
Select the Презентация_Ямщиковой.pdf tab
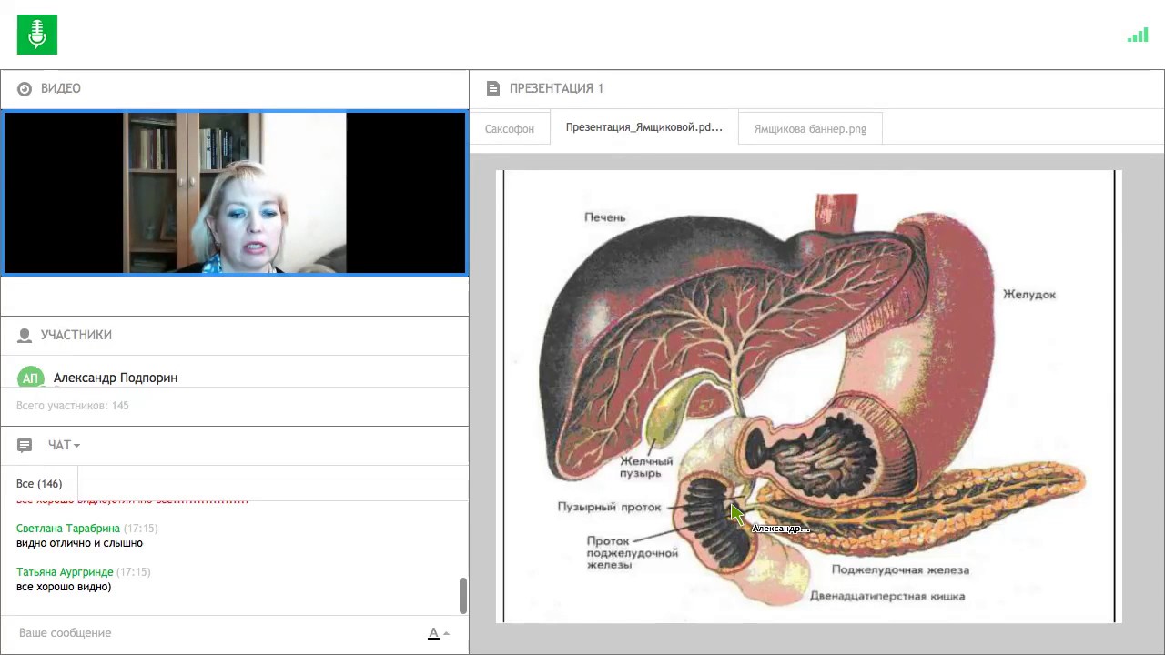(x=644, y=127)
